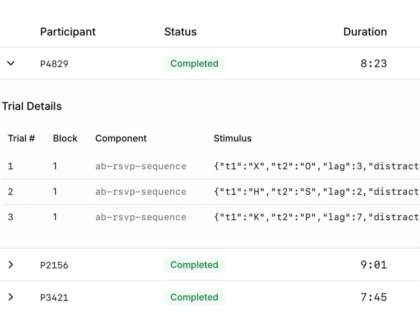Screen dimensions: 420x327
Task: Click the Trial # column header
Action: [x=21, y=138]
